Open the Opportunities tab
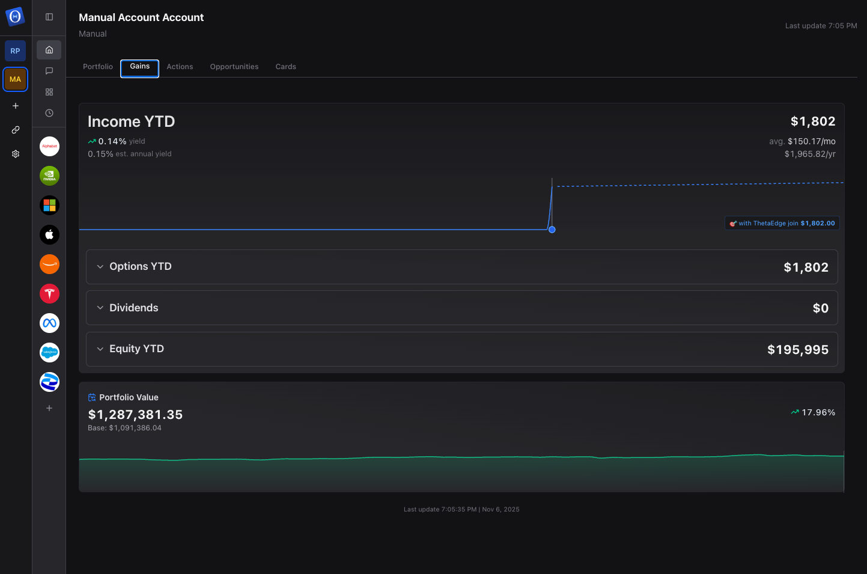 click(x=234, y=67)
